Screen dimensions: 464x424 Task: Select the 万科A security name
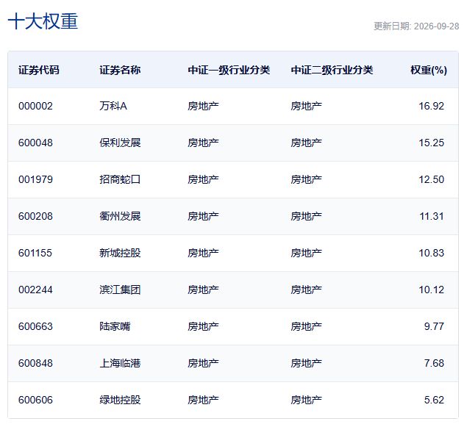click(113, 106)
